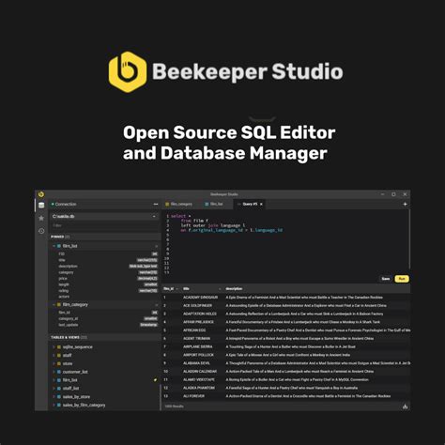Click the category_id column under film_category
The height and width of the screenshot is (445, 445).
pyautogui.click(x=69, y=318)
